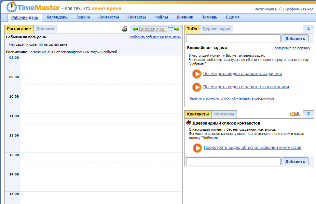Focus the new task text field
The image size is (316, 204).
click(x=233, y=38)
